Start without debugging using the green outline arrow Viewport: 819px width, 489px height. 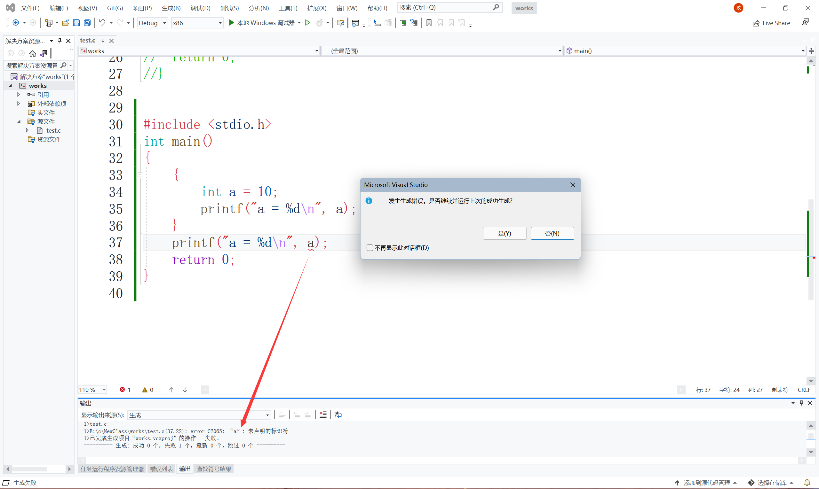point(307,22)
